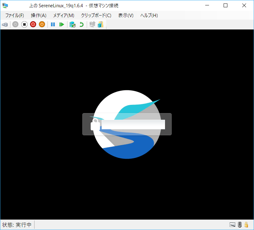Click the 状態: 実行中 status text

coord(17,225)
